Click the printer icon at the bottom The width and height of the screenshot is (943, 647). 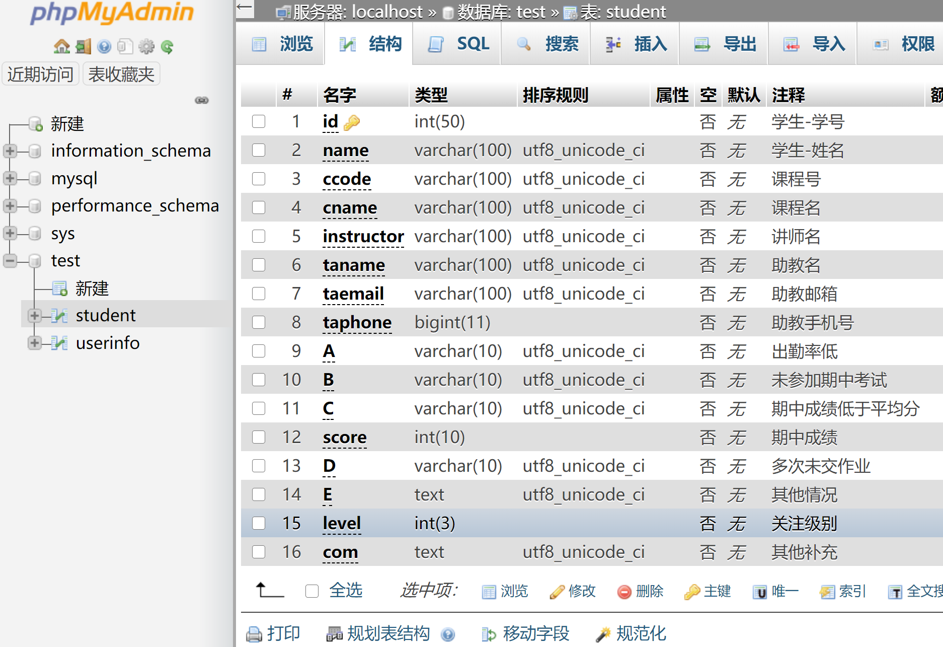[x=254, y=634]
